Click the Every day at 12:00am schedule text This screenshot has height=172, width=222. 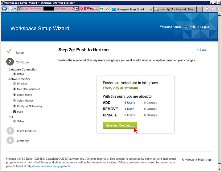(x=121, y=88)
